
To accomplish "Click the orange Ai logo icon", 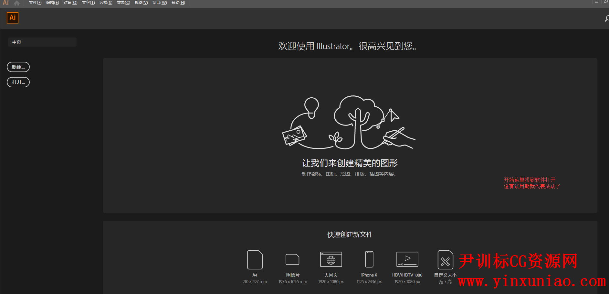I will click(13, 18).
